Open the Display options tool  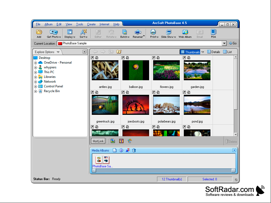click(x=70, y=34)
